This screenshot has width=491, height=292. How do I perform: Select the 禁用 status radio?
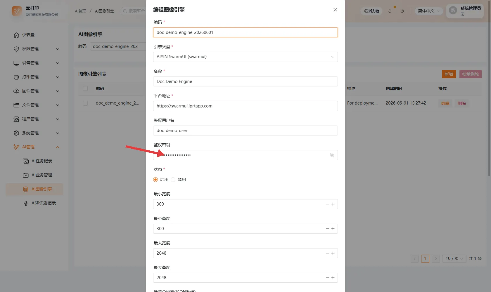(173, 180)
